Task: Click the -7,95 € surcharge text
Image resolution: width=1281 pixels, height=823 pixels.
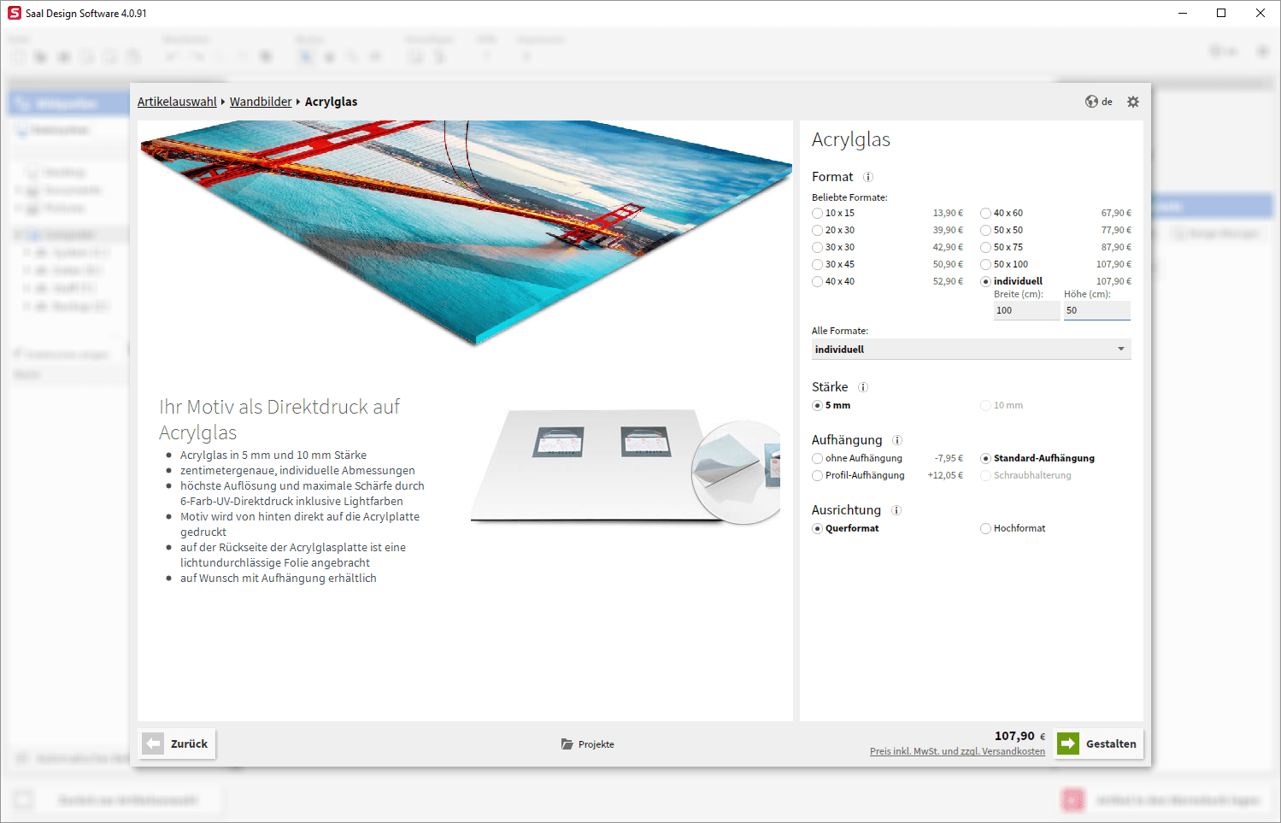Action: 949,459
